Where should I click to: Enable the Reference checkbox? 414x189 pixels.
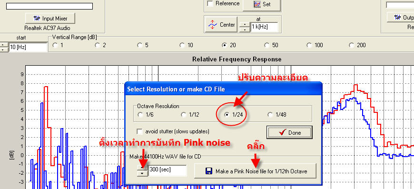point(210,4)
